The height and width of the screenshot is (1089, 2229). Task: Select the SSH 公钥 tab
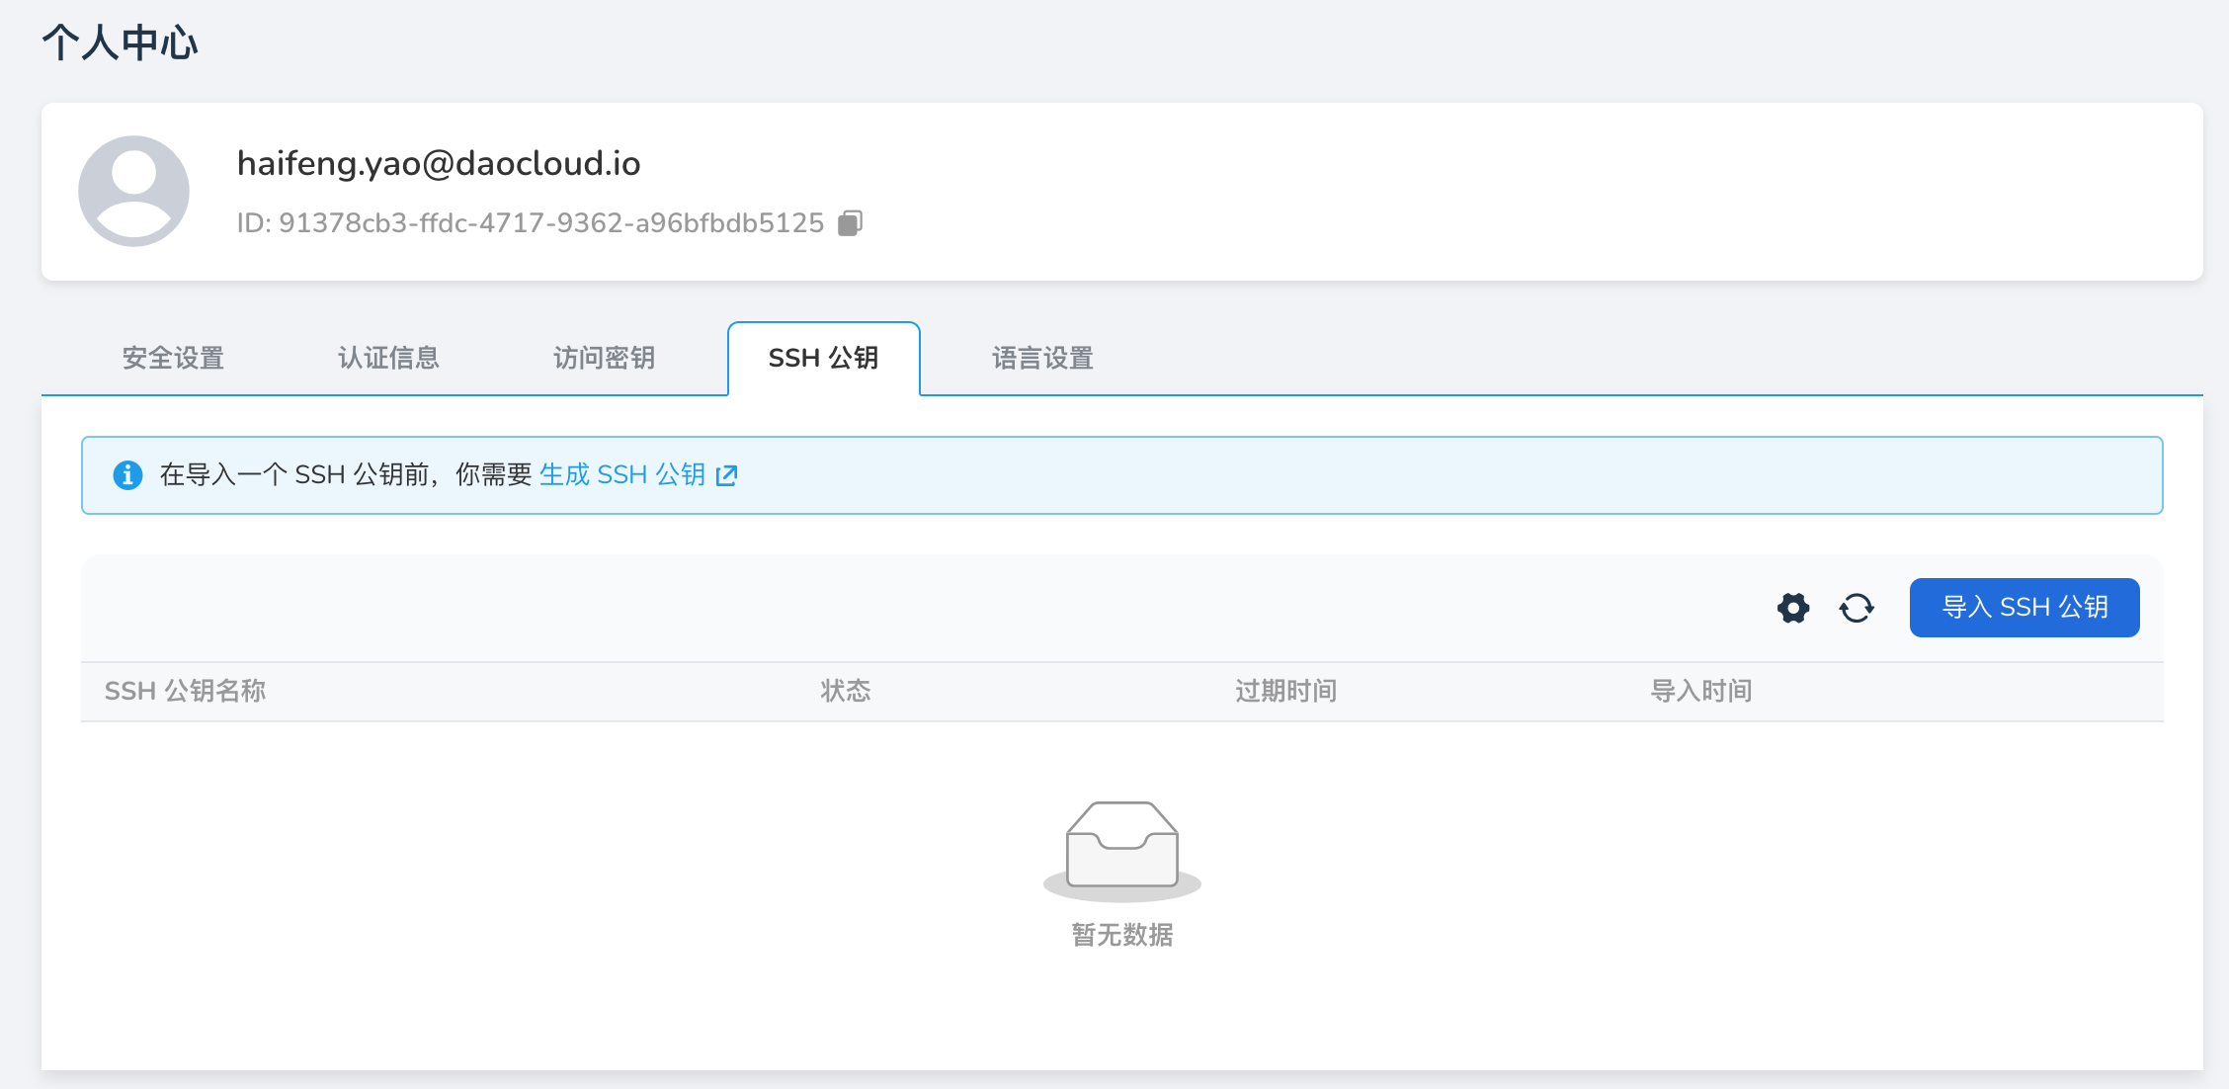(x=824, y=358)
